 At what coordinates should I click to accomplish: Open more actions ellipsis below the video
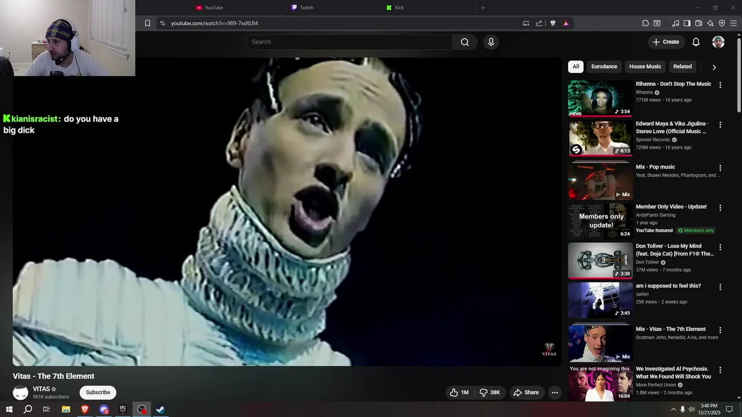[555, 393]
